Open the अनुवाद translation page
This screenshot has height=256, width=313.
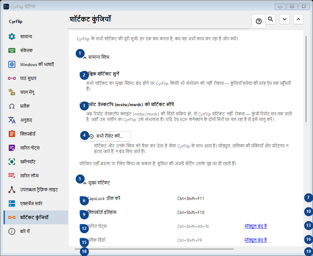click(36, 120)
